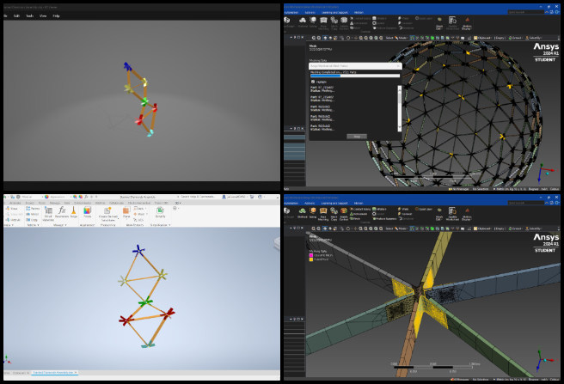This screenshot has height=384, width=564.
Task: Toggle Body selection filter in upper Ansys toolbar
Action: coord(432,38)
